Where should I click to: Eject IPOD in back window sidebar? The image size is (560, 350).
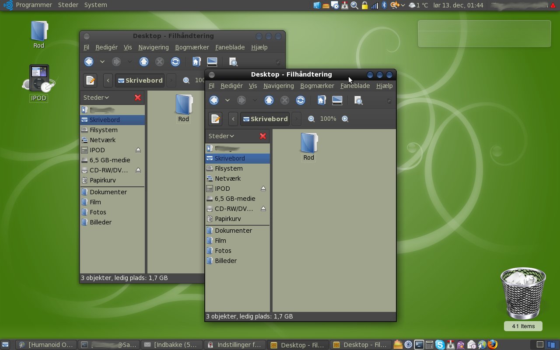click(138, 150)
